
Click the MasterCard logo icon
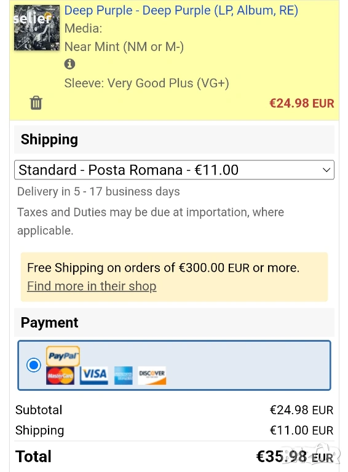click(x=60, y=376)
